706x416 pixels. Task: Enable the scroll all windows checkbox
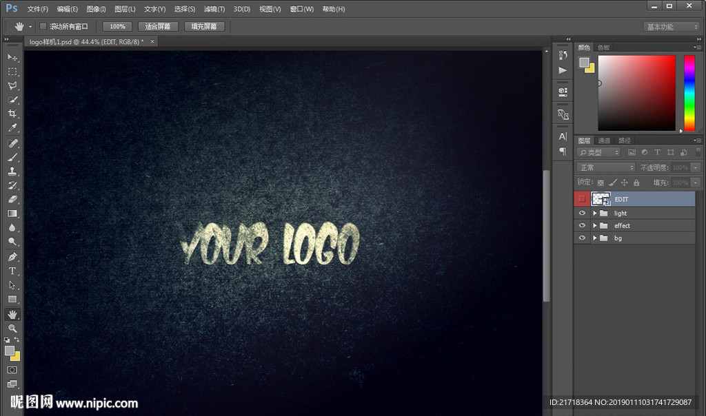pyautogui.click(x=43, y=26)
